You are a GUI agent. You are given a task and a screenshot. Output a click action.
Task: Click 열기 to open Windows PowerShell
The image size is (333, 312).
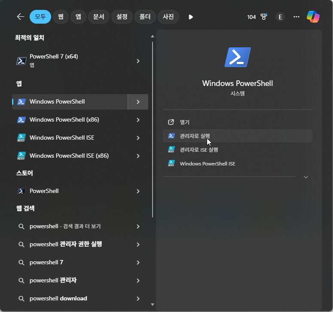(238, 122)
